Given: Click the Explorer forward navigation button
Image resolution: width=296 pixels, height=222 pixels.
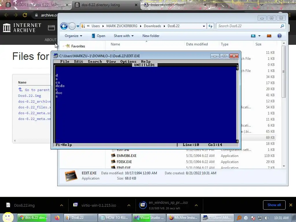Looking at the screenshot, I should [x=72, y=26].
